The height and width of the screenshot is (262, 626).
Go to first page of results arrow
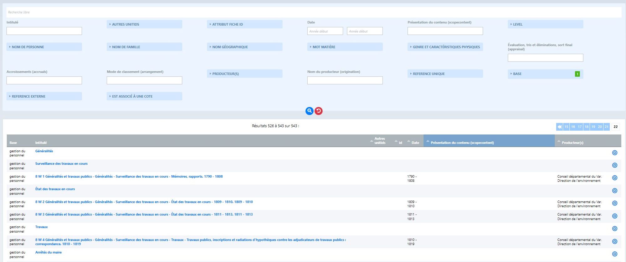[x=559, y=127]
